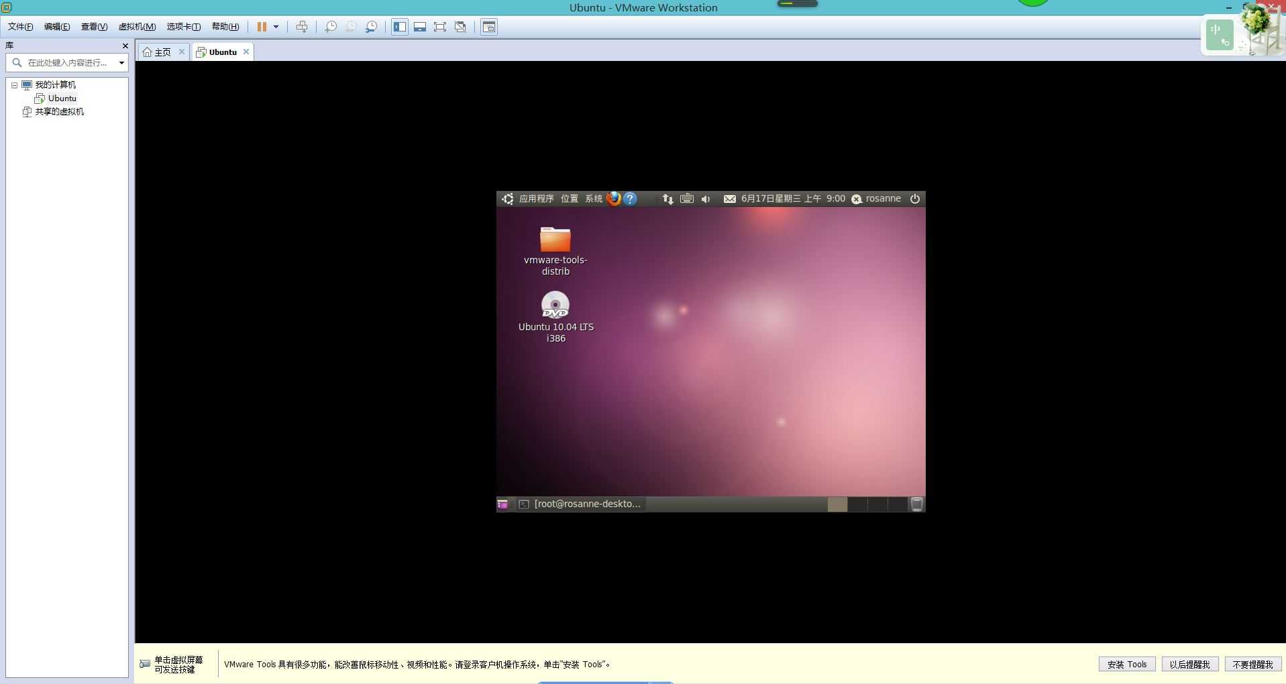Click the keyboard input method icon
1286x684 pixels.
(686, 199)
